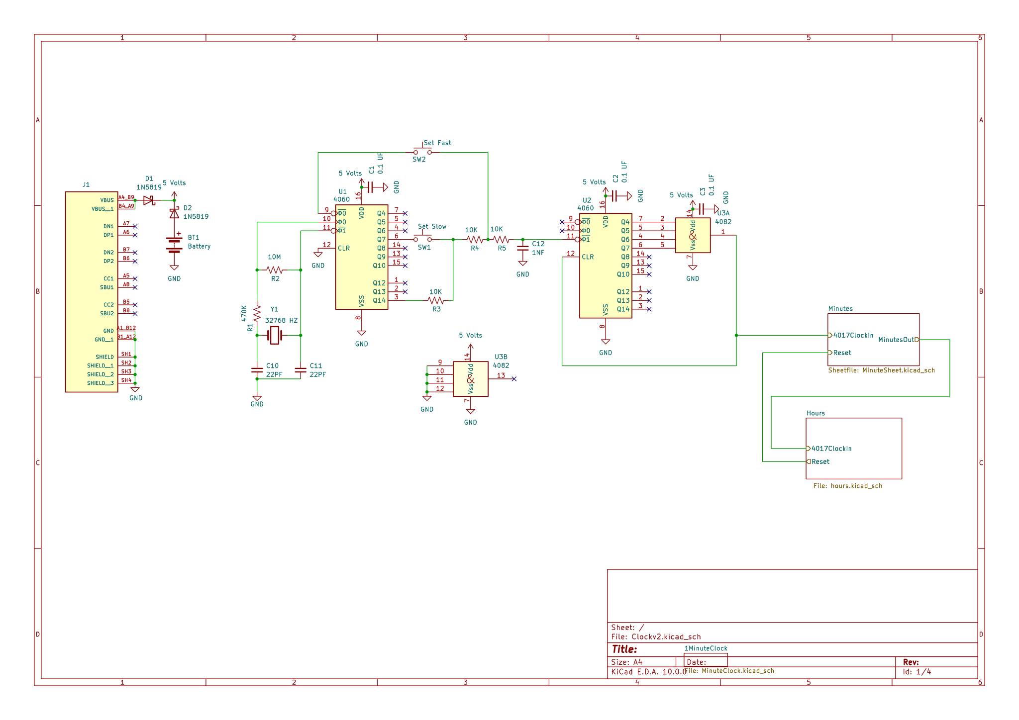Click the SHIELD__3 pin label on J1
Viewport: 1019px width, 720px height.
pyautogui.click(x=101, y=383)
